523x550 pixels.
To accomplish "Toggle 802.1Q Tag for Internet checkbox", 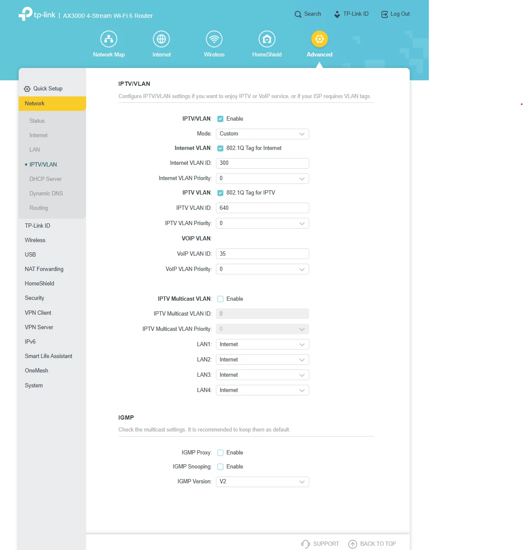I will (221, 148).
